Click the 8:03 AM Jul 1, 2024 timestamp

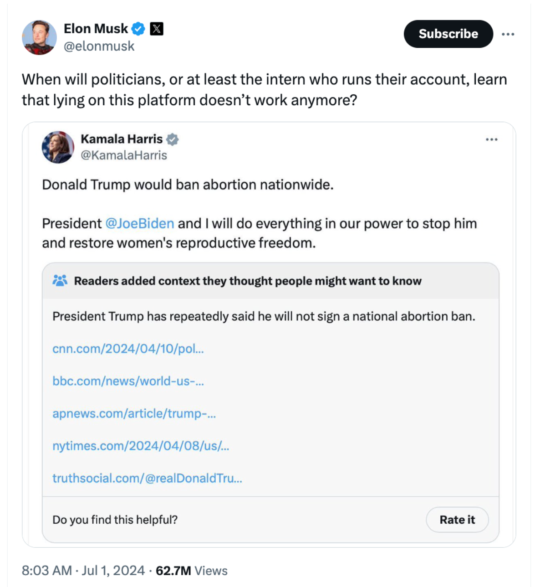(x=83, y=571)
